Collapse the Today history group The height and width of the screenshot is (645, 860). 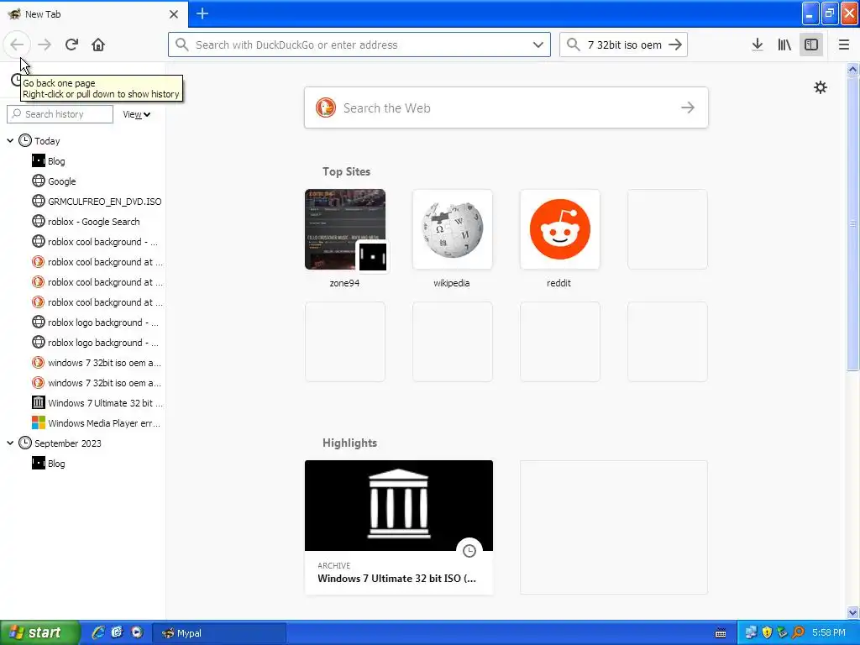10,140
